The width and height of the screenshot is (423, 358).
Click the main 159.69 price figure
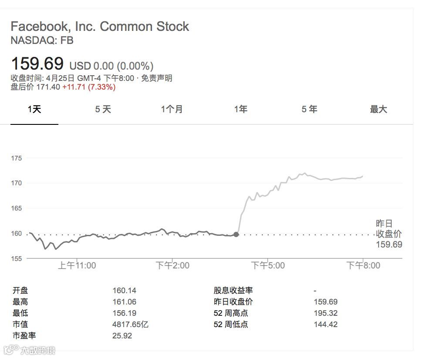(37, 64)
